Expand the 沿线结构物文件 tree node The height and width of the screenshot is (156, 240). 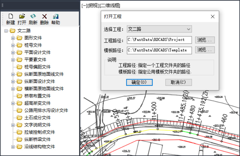(x=13, y=147)
